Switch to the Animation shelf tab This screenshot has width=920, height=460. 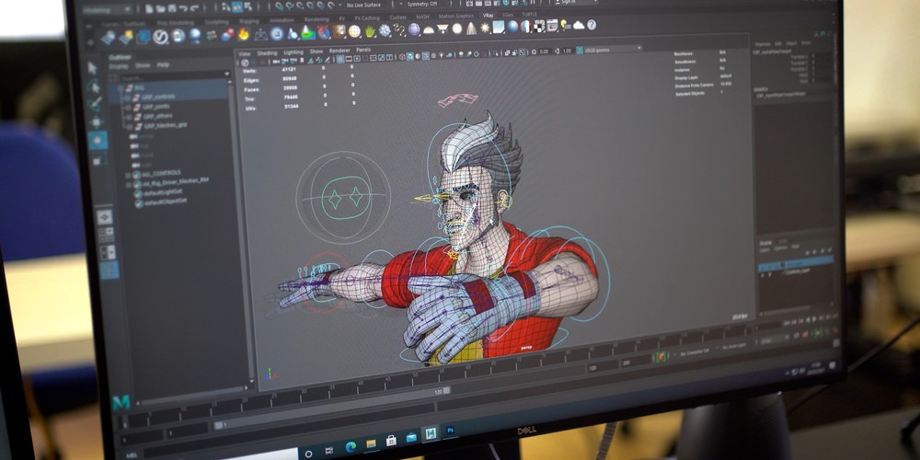pyautogui.click(x=282, y=20)
